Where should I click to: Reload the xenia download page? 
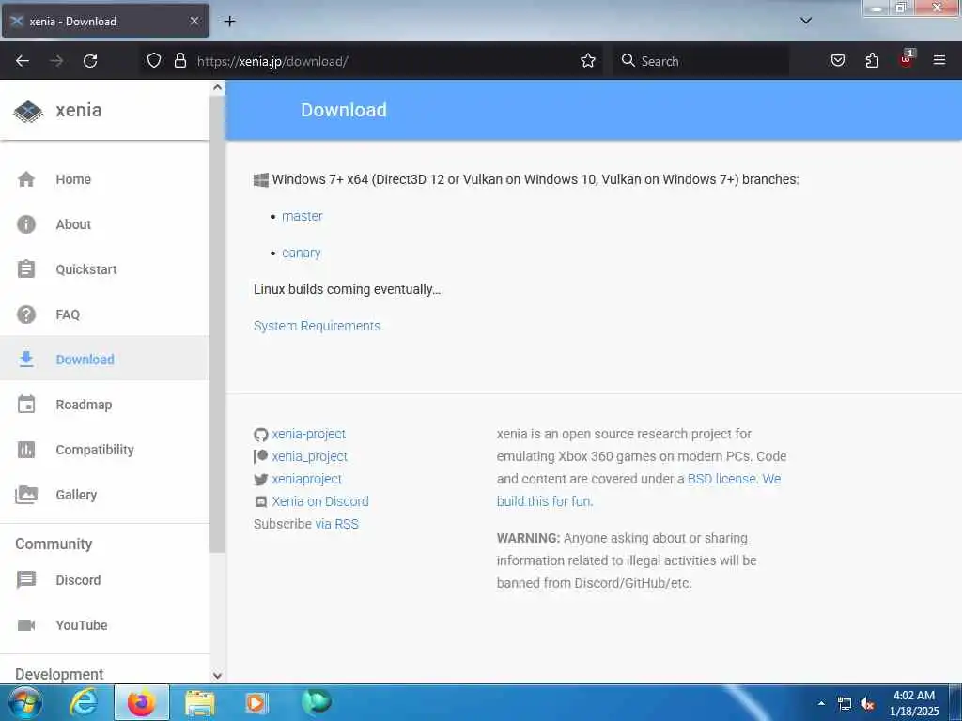[x=90, y=61]
